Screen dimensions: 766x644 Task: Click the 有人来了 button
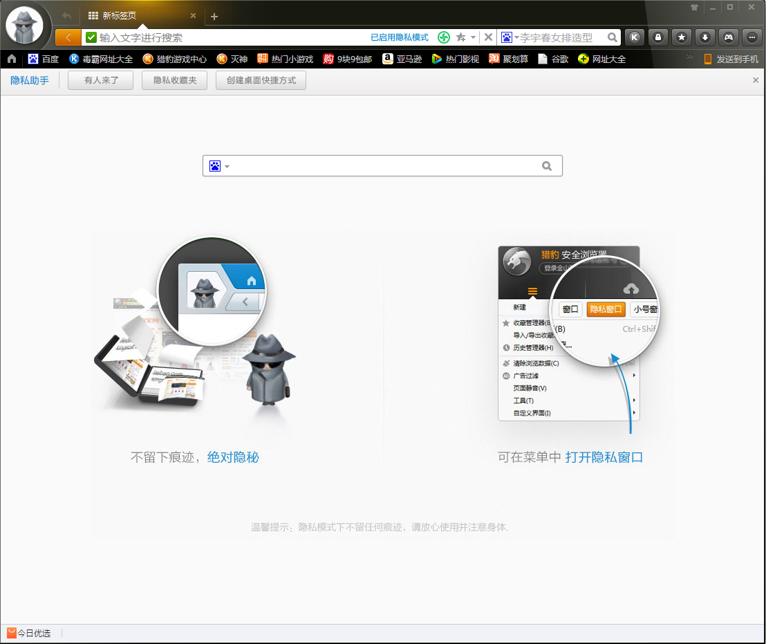(100, 80)
